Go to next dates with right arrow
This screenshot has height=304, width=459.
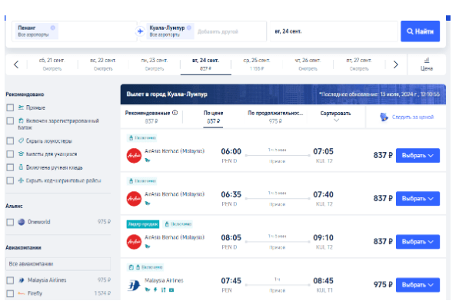pyautogui.click(x=395, y=64)
